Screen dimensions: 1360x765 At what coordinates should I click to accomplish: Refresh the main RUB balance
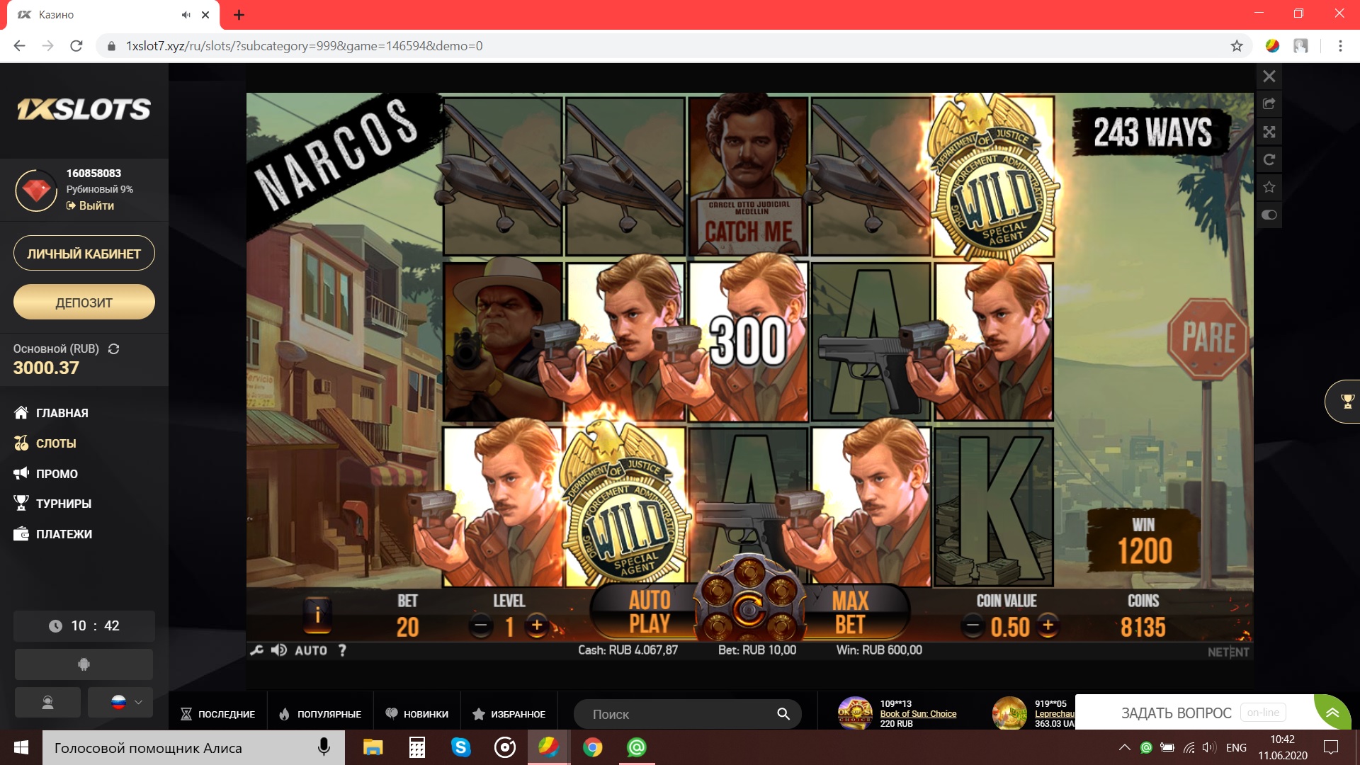pyautogui.click(x=113, y=348)
